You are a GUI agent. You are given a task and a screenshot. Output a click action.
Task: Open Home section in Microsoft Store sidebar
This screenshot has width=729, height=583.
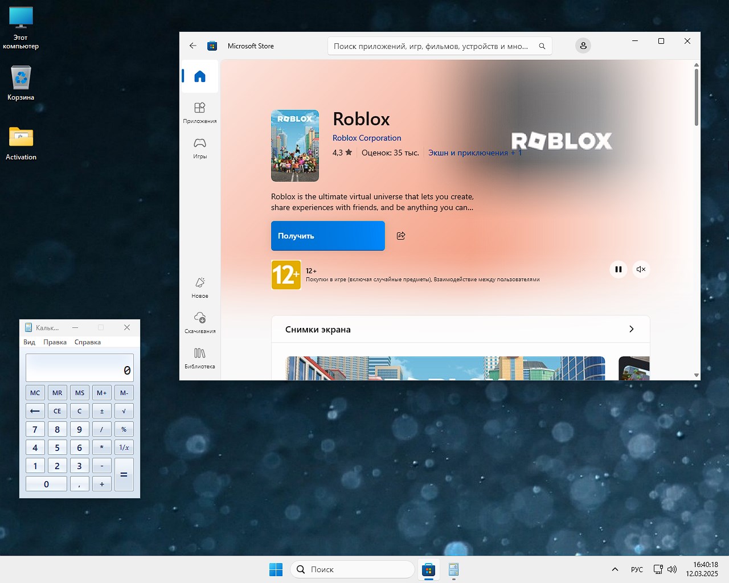200,76
